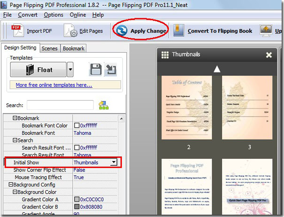Click the thumbnails up arrow
284x217 pixels.
coord(217,69)
